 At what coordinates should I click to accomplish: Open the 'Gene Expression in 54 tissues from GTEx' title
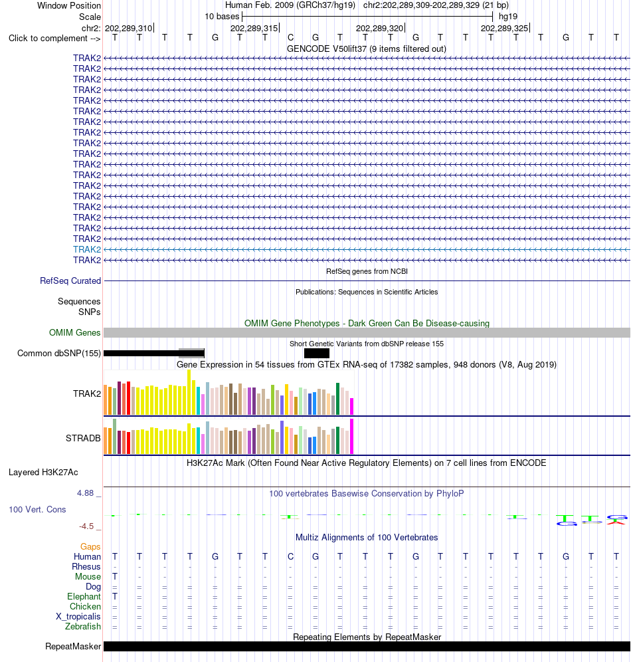tap(367, 364)
